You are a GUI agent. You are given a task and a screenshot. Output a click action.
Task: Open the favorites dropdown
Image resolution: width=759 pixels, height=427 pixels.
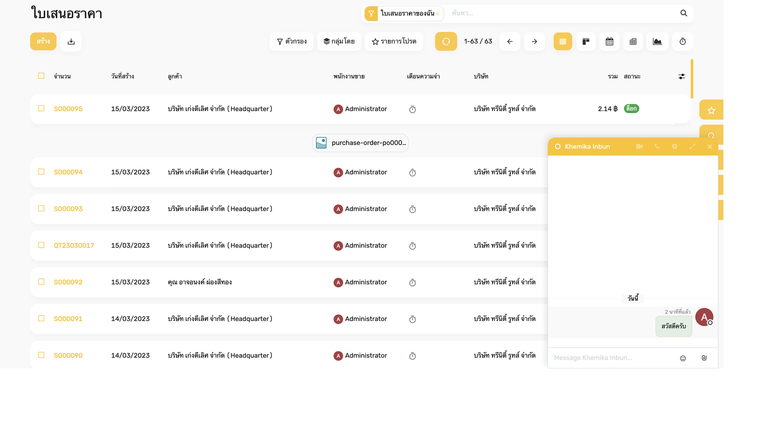click(394, 41)
